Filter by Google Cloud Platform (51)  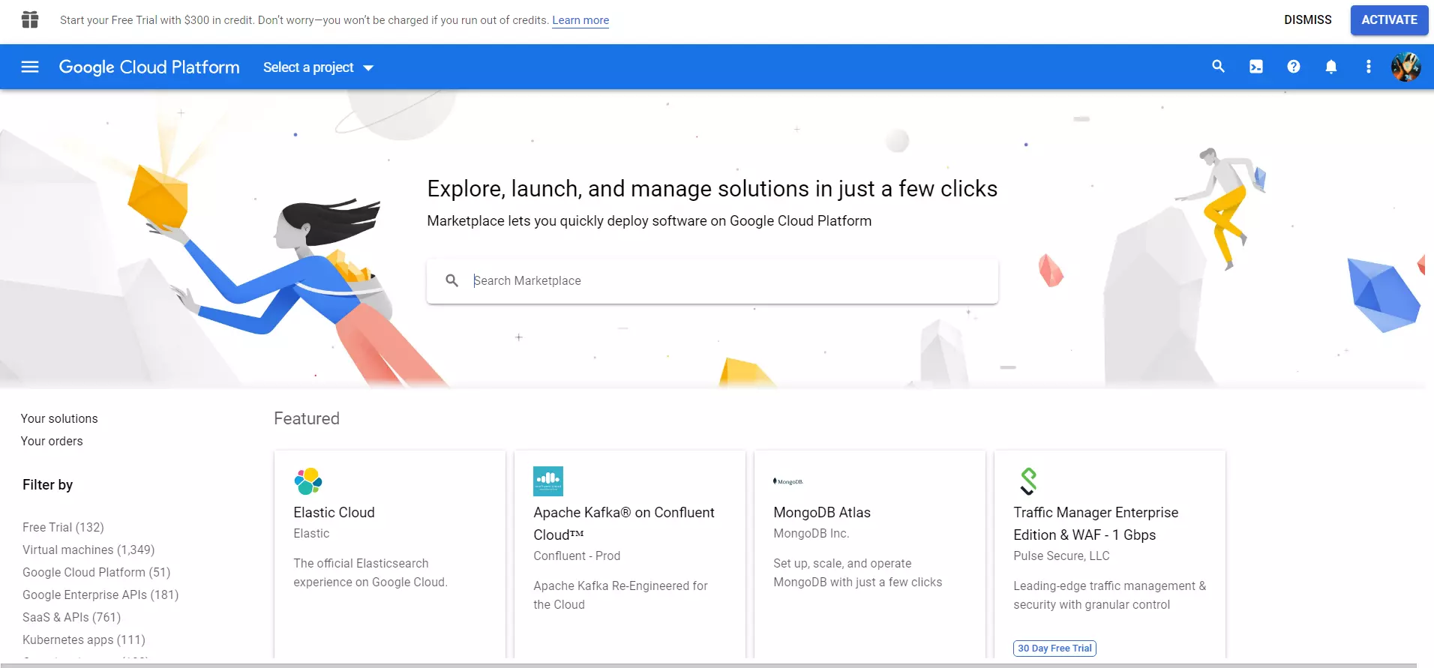(x=97, y=572)
